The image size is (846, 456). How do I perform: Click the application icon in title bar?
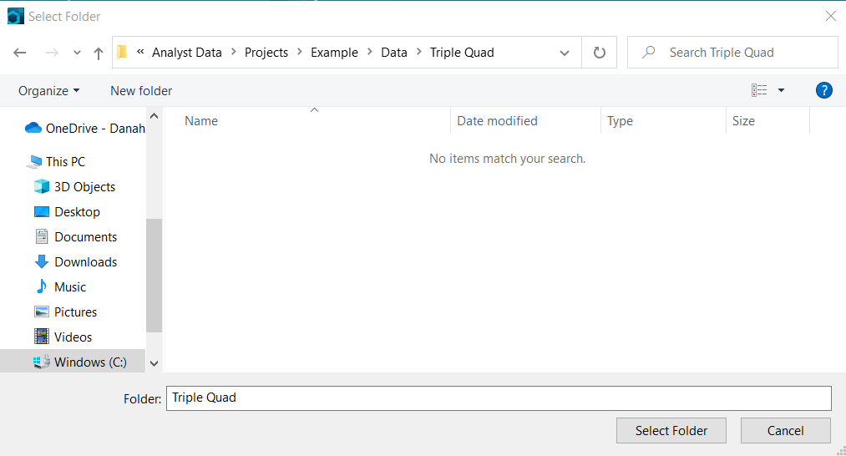point(16,16)
